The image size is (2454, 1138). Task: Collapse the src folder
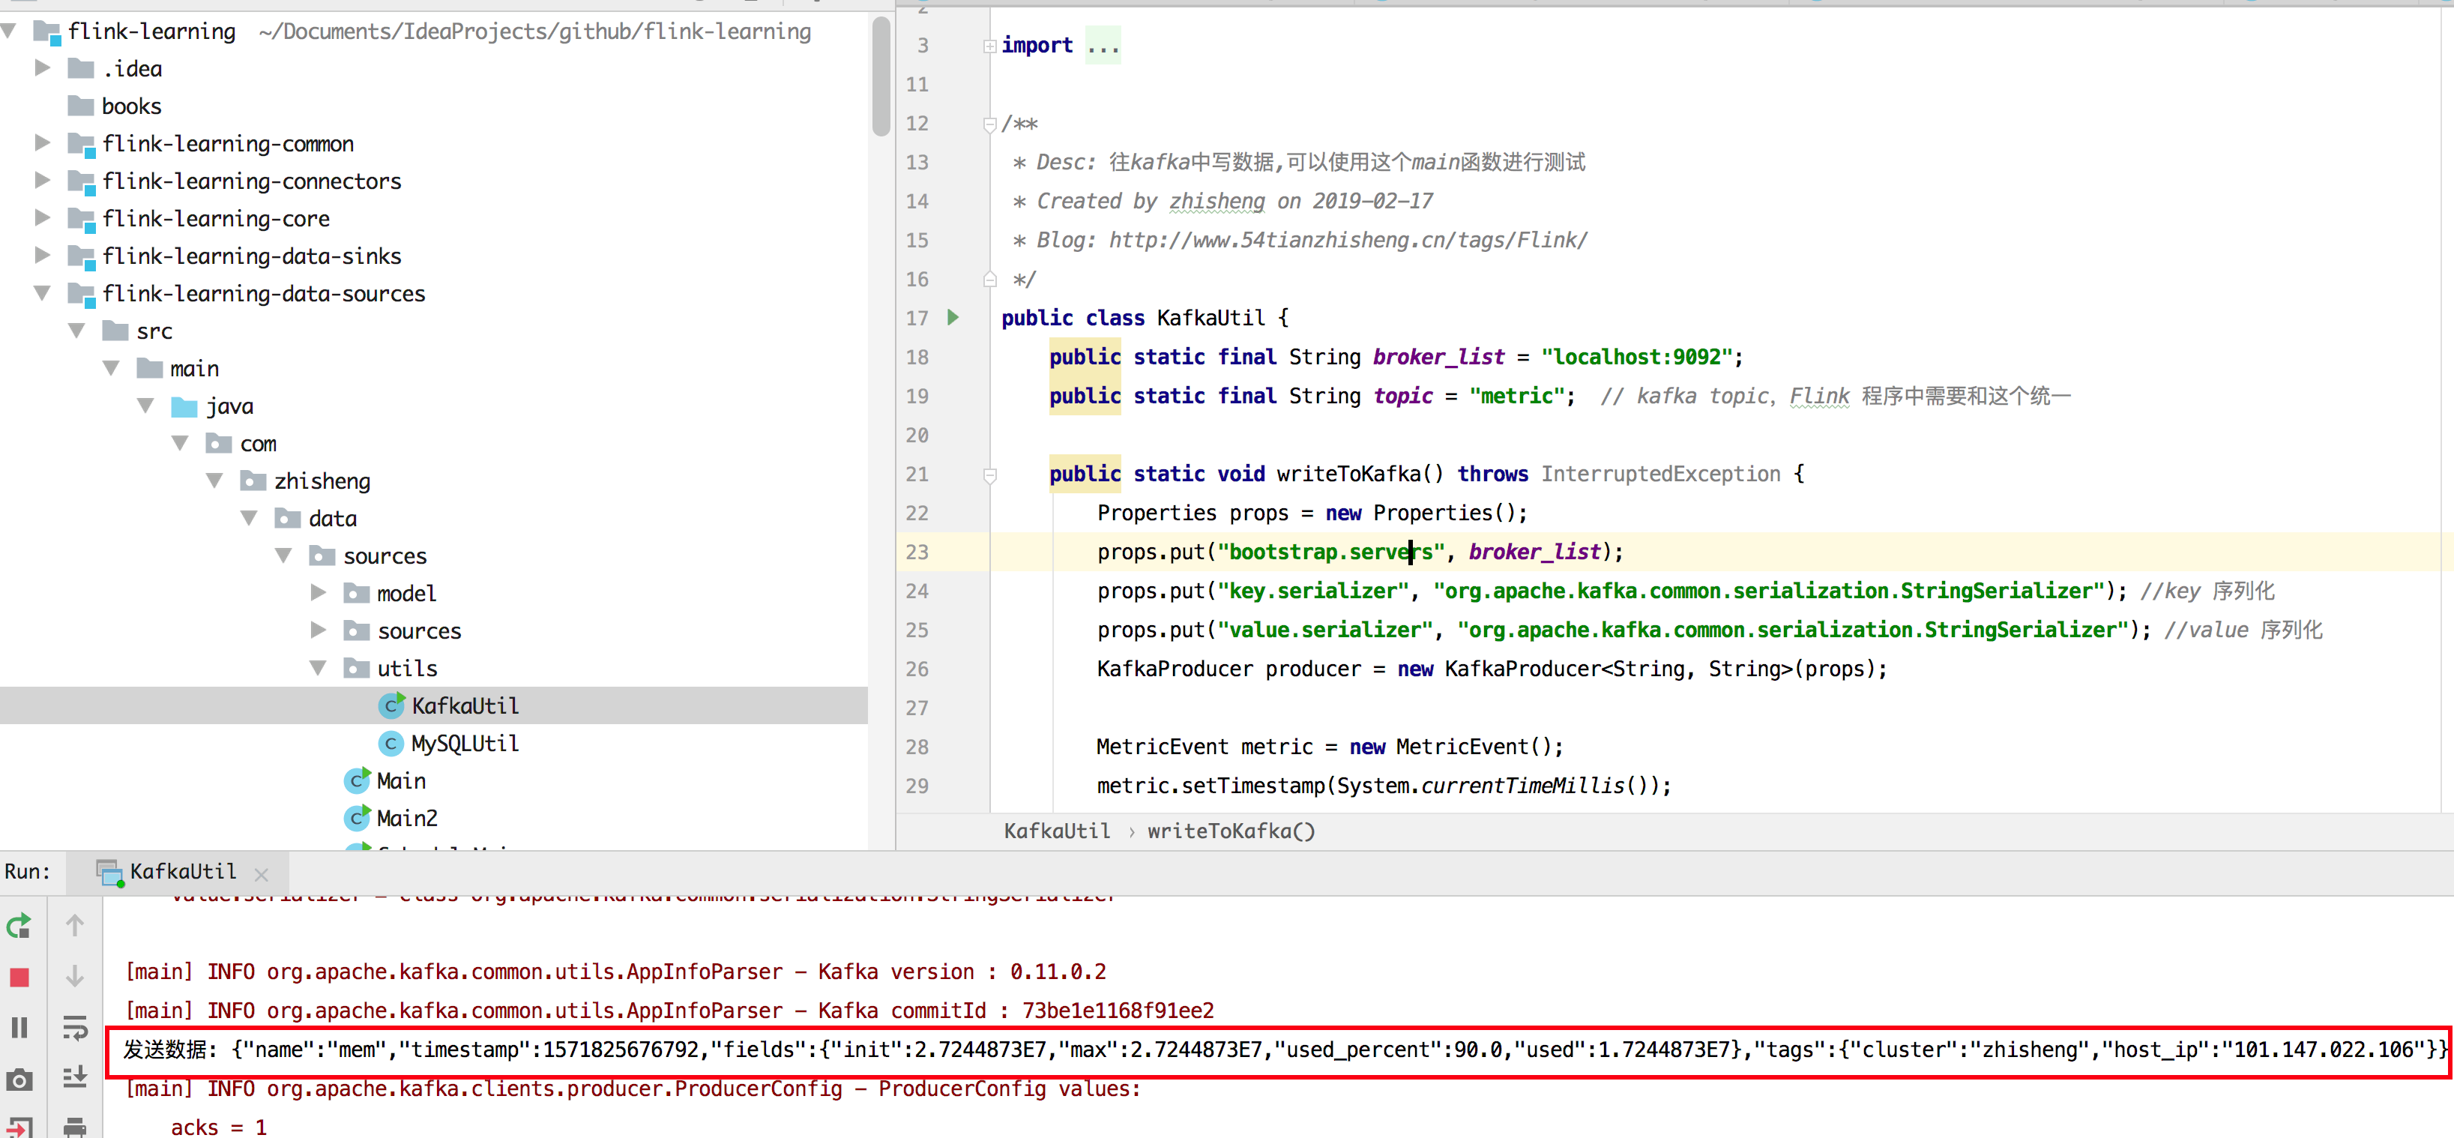(77, 331)
